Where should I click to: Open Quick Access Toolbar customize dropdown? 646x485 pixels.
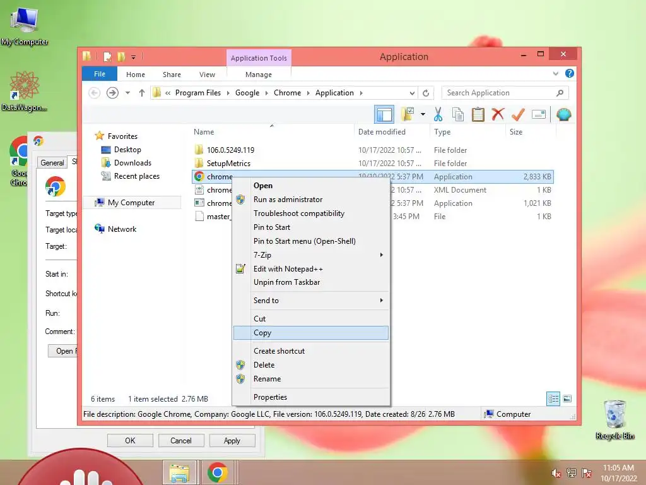(134, 57)
